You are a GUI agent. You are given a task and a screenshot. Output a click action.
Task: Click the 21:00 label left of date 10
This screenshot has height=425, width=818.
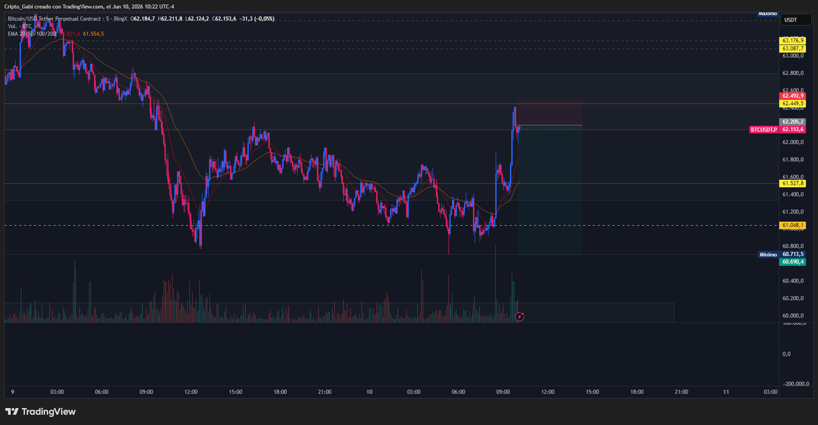324,392
